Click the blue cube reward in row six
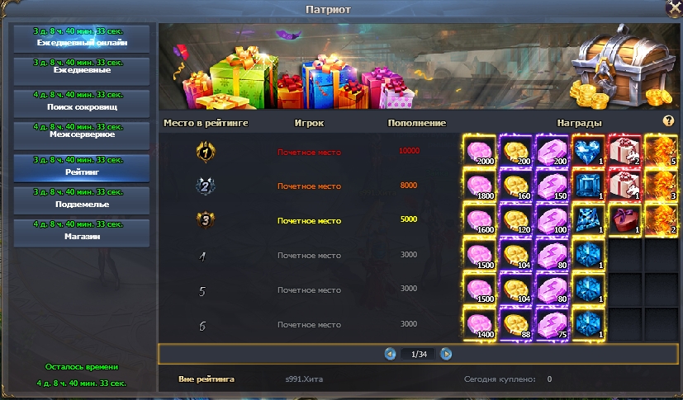 click(589, 324)
